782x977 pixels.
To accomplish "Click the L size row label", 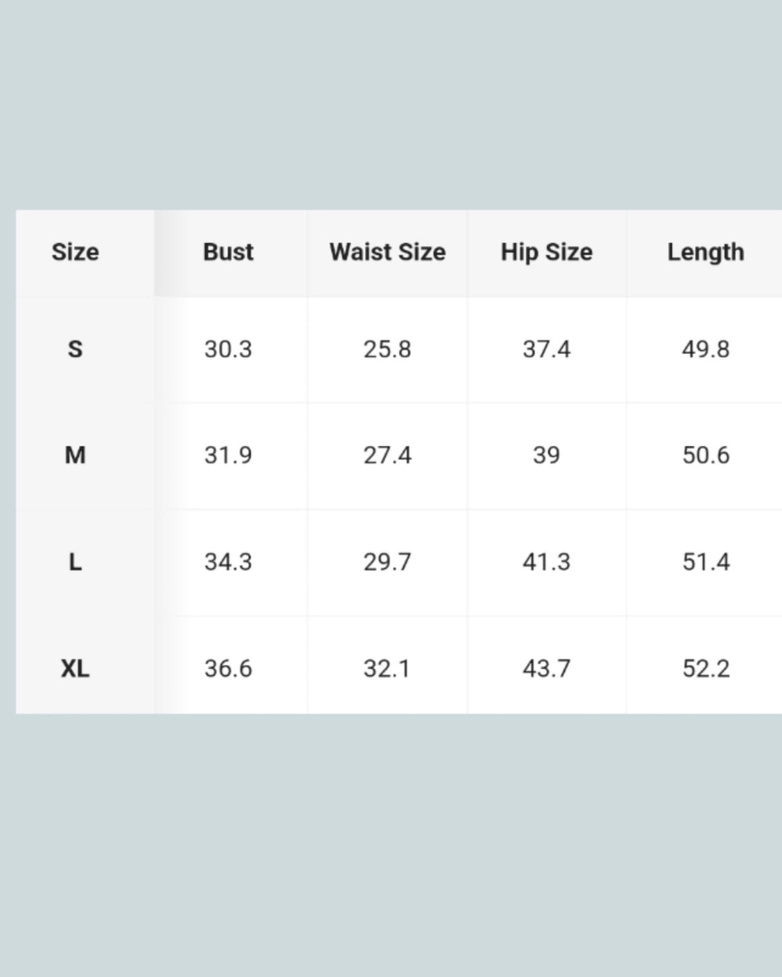I will click(x=75, y=562).
